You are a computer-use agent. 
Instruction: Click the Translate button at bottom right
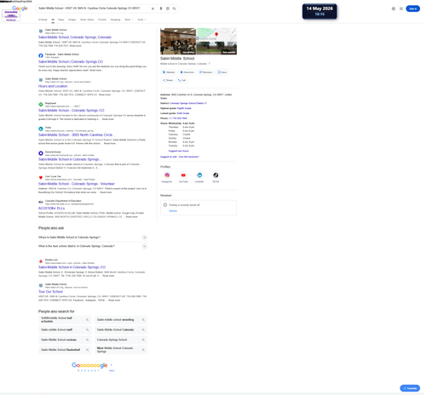coord(410,388)
